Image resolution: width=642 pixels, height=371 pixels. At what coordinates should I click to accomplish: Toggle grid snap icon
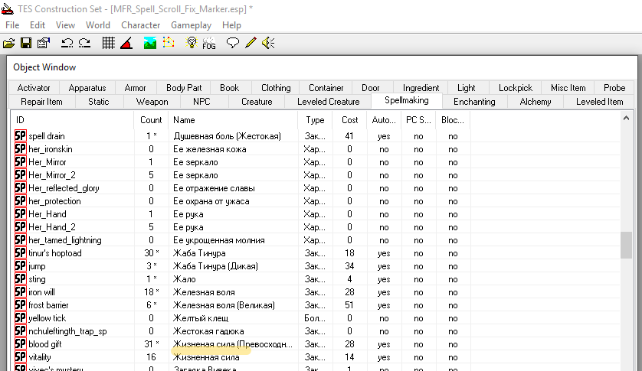coord(109,43)
